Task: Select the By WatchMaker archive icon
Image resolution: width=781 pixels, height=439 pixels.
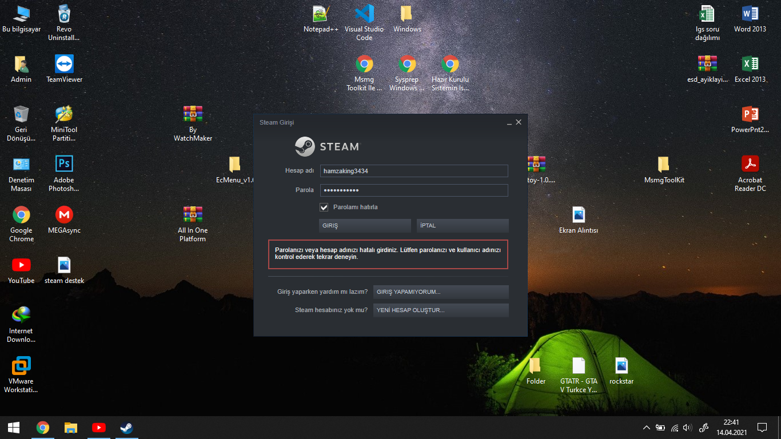Action: [193, 123]
